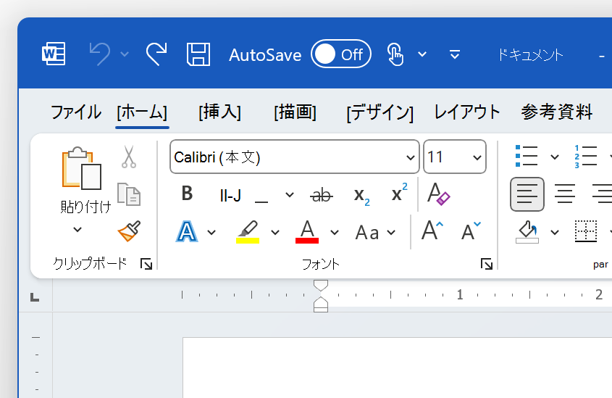The width and height of the screenshot is (612, 398).
Task: Toggle the AutoSave switch on
Action: point(340,54)
